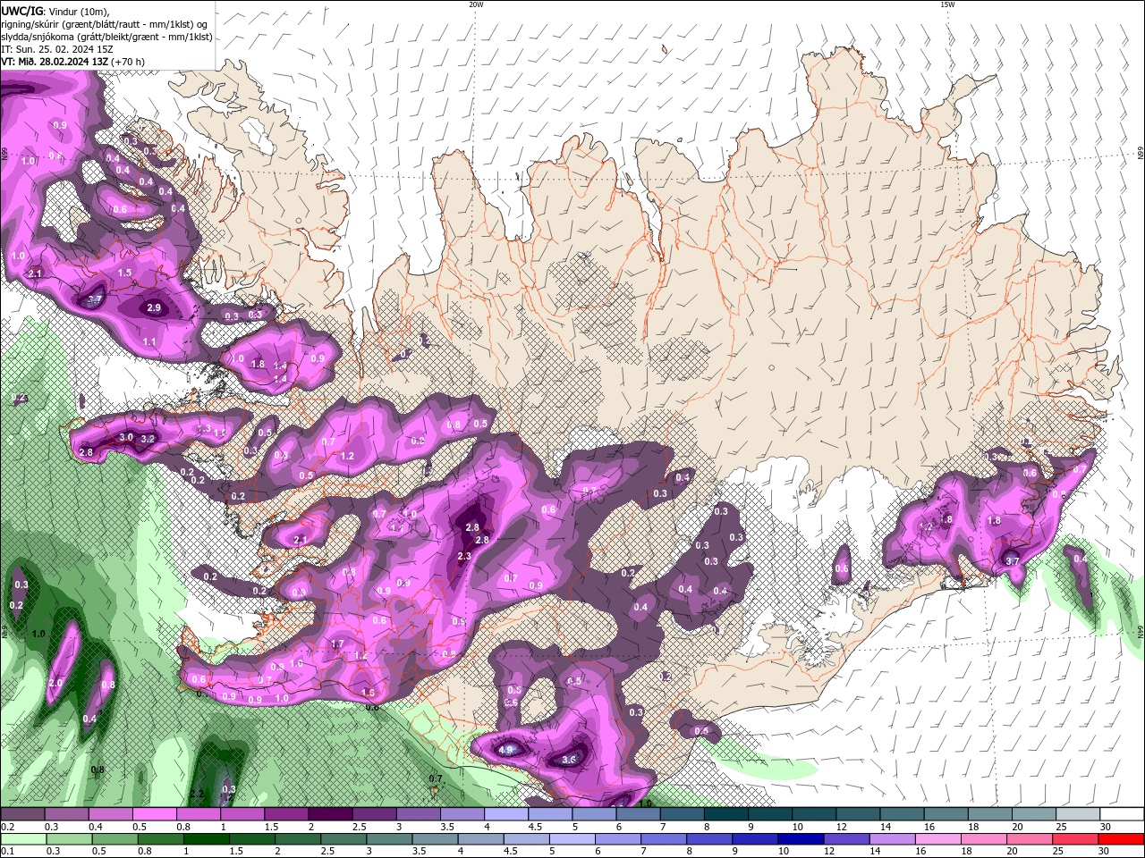Image resolution: width=1145 pixels, height=858 pixels.
Task: Click the "20W" longitude label at top
Action: tap(476, 4)
